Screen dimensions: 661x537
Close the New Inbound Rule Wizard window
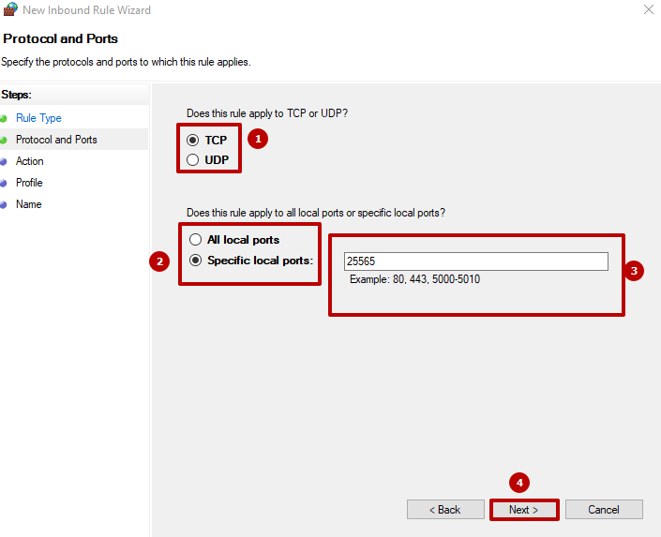[649, 9]
